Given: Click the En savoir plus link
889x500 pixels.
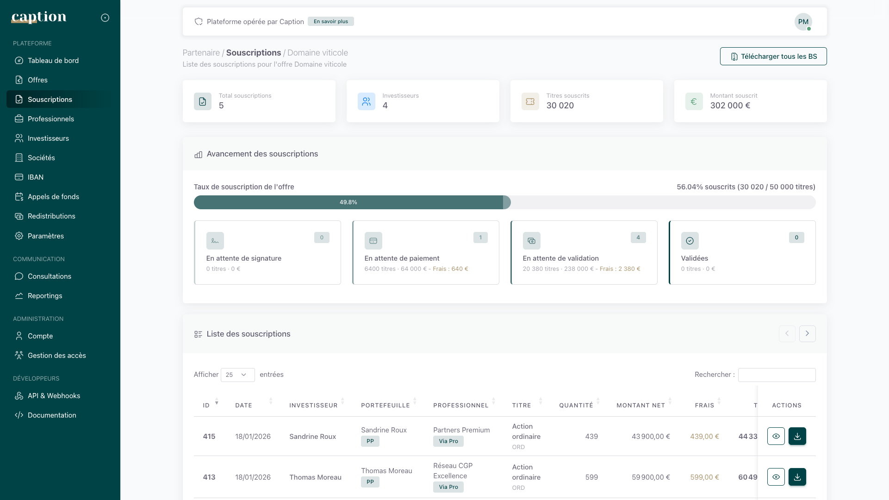Looking at the screenshot, I should tap(330, 22).
